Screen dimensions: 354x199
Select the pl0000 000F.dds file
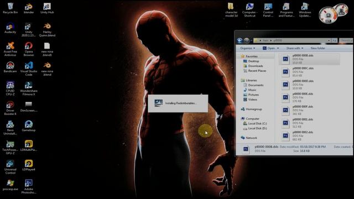(309, 111)
